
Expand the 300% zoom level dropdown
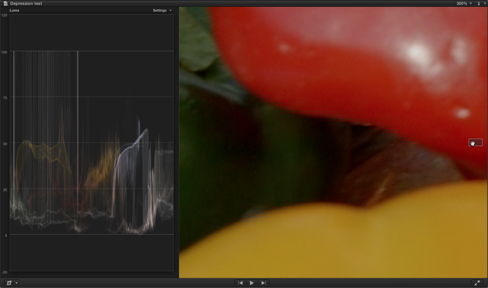click(x=471, y=4)
